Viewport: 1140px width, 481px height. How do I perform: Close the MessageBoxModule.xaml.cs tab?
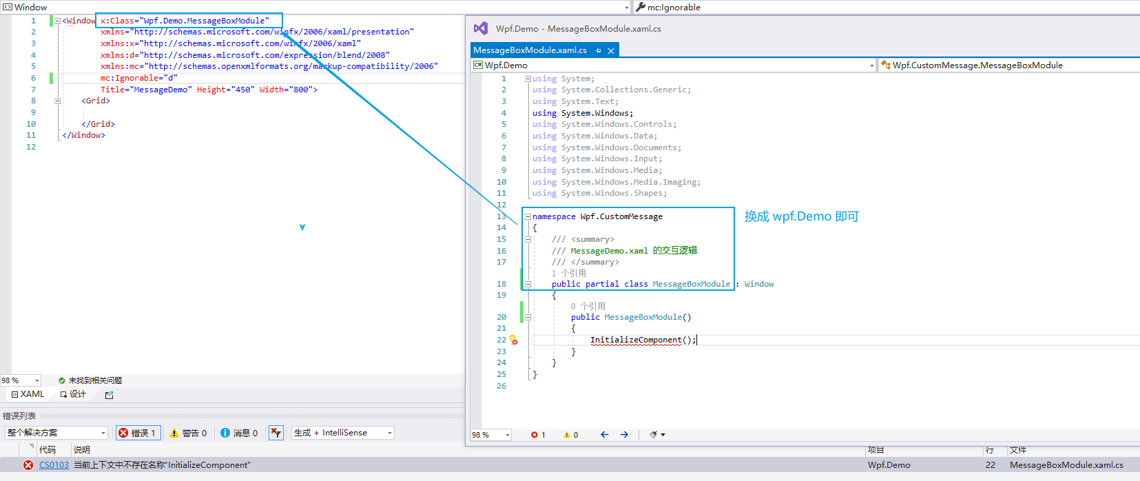click(x=610, y=50)
